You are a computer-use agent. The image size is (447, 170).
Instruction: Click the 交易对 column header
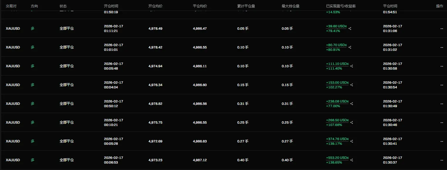pyautogui.click(x=11, y=6)
